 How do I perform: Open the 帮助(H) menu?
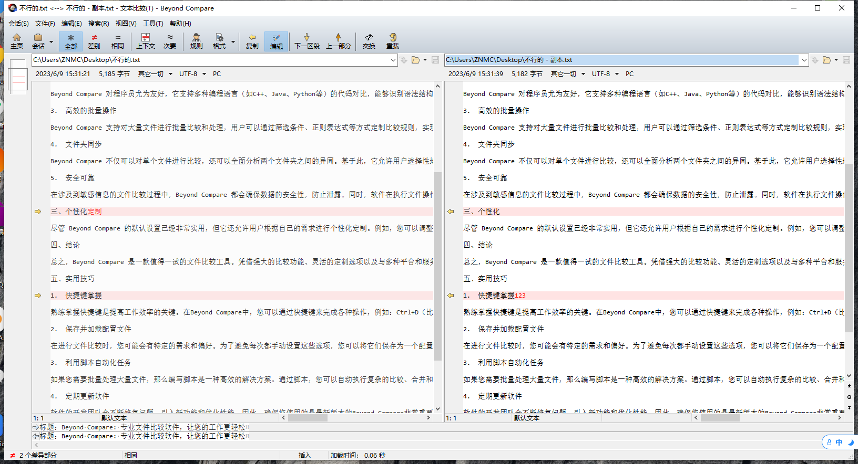[x=180, y=23]
